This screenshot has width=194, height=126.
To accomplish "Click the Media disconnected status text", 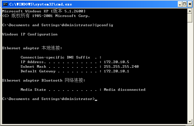I will click(x=125, y=90).
